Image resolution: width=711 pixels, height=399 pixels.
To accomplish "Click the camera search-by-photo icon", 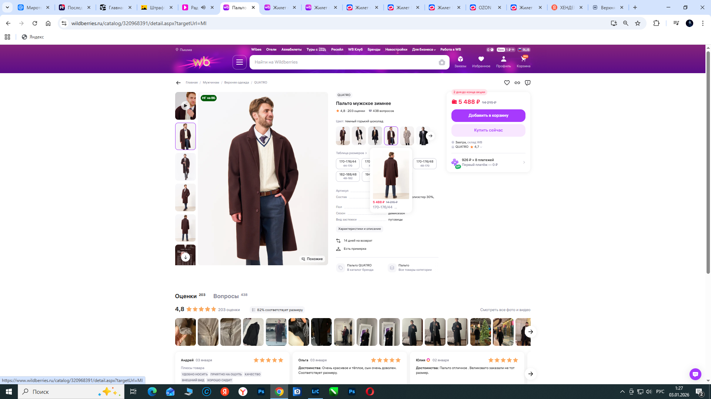I will point(442,62).
